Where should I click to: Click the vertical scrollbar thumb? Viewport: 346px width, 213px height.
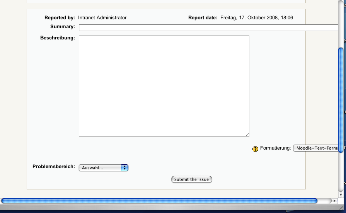[x=341, y=100]
